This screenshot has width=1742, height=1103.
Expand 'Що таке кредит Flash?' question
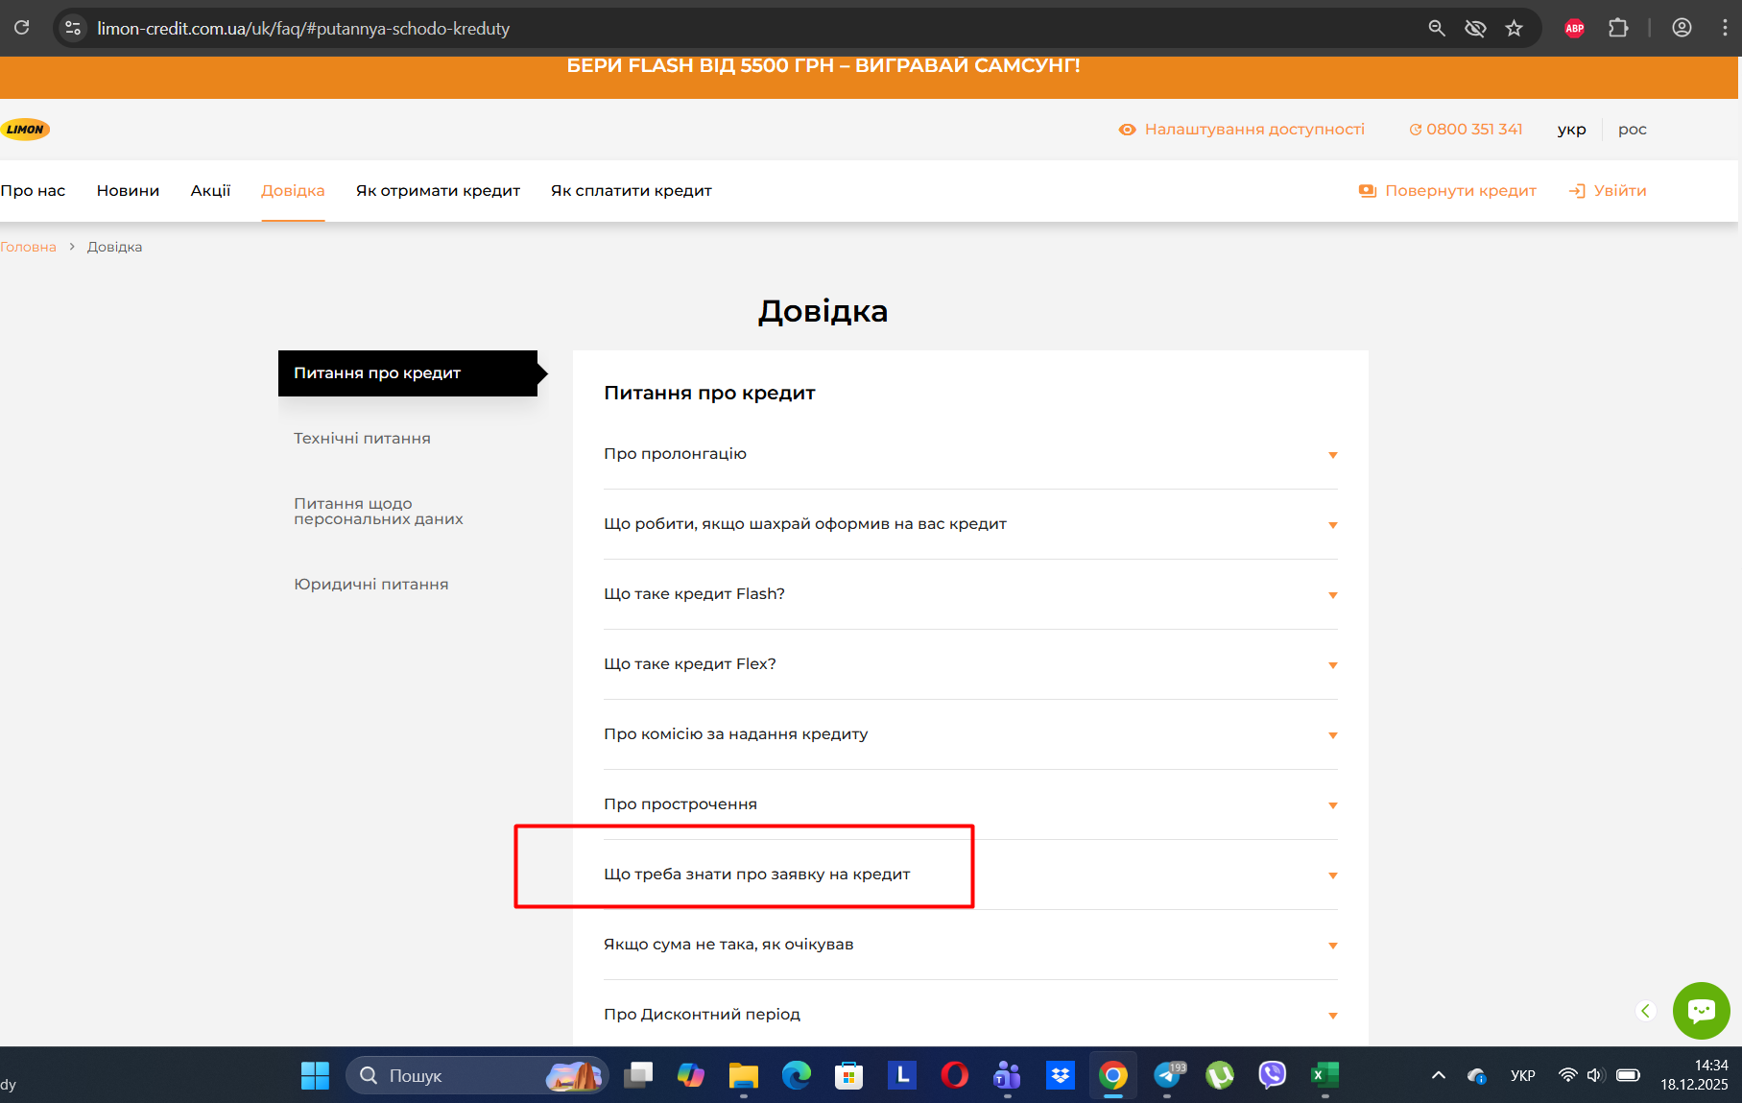970,594
